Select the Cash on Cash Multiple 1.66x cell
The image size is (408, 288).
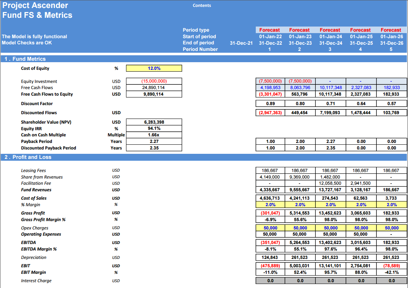[x=154, y=135]
